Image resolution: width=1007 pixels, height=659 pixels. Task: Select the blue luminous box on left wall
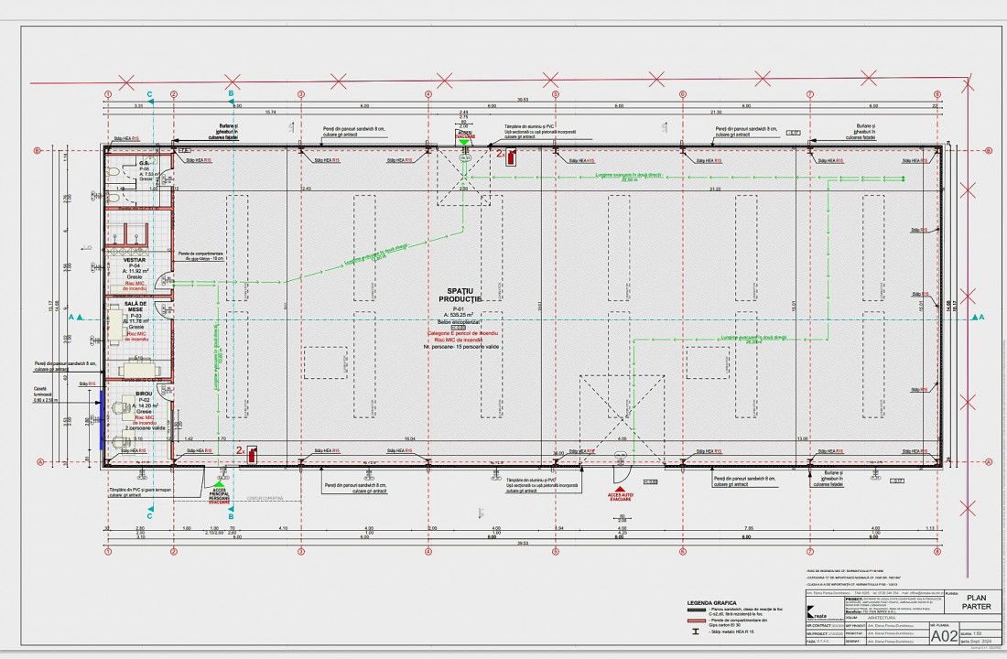[101, 419]
